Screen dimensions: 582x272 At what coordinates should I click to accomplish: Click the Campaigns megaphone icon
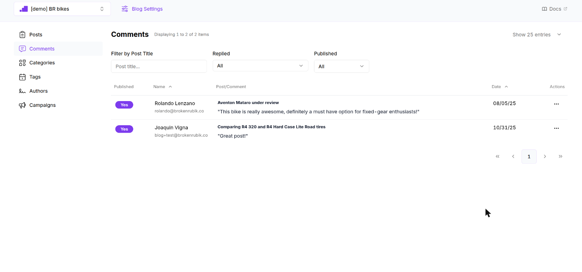pyautogui.click(x=22, y=105)
